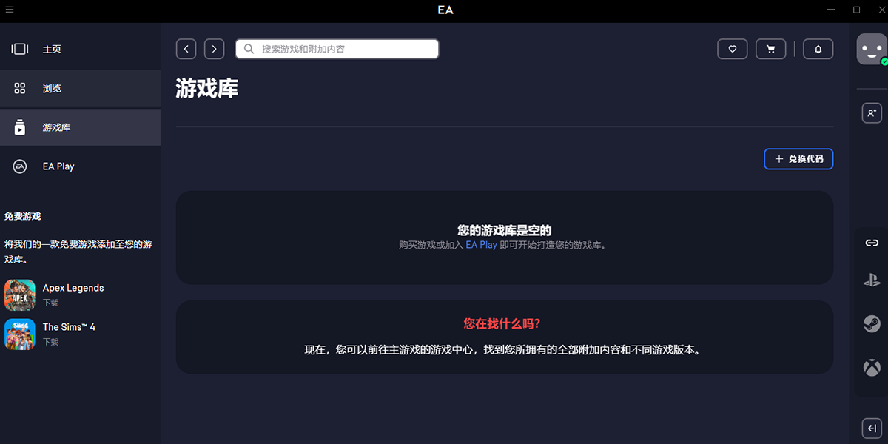Click the 免费游戏 heading
888x444 pixels.
22,217
